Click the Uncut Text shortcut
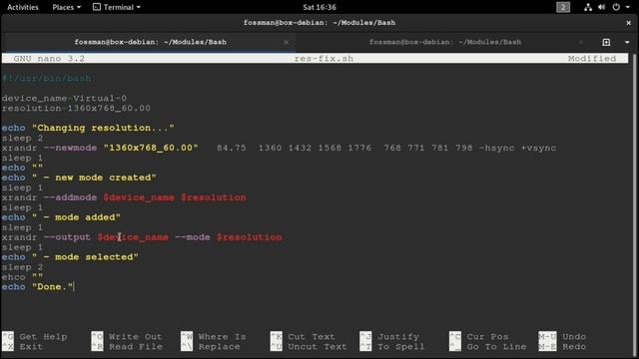 click(309, 347)
